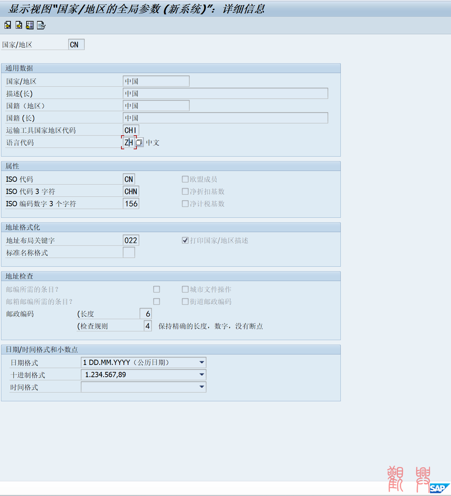Click the 中文 language description text
The width and height of the screenshot is (451, 496).
(x=153, y=143)
